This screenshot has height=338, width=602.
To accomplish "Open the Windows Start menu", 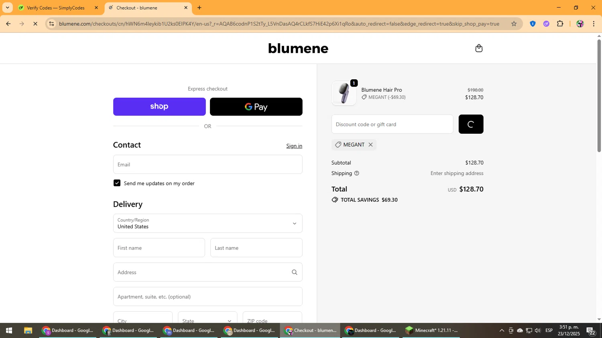I will (x=9, y=330).
